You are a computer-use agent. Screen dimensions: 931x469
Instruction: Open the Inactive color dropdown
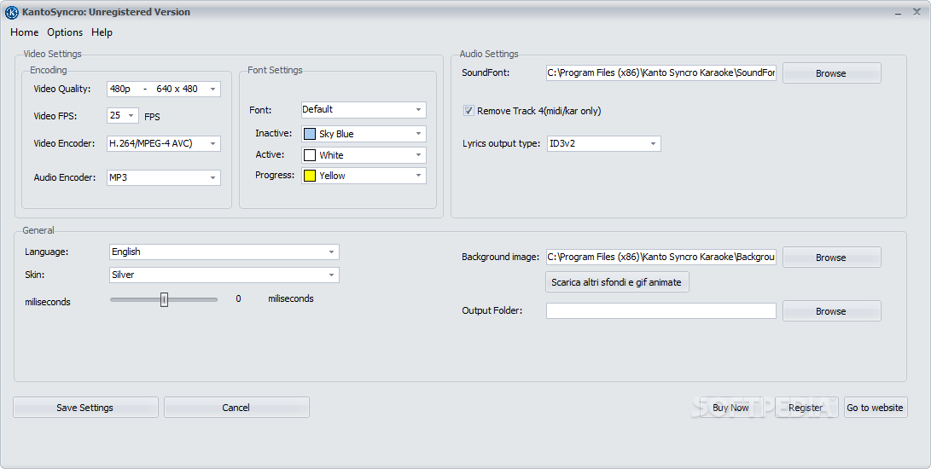(364, 134)
